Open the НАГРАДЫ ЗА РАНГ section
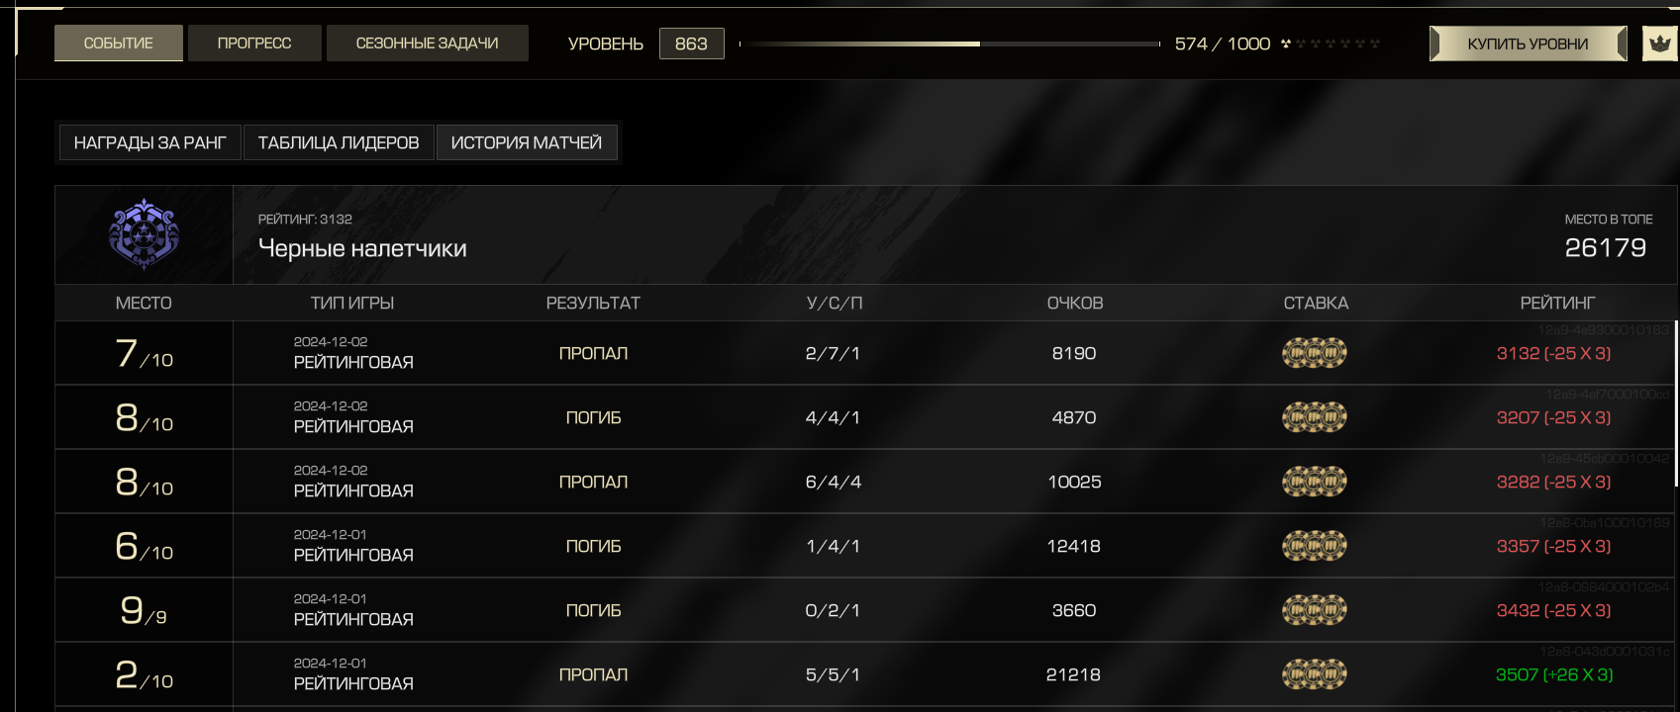Viewport: 1680px width, 712px height. point(150,142)
